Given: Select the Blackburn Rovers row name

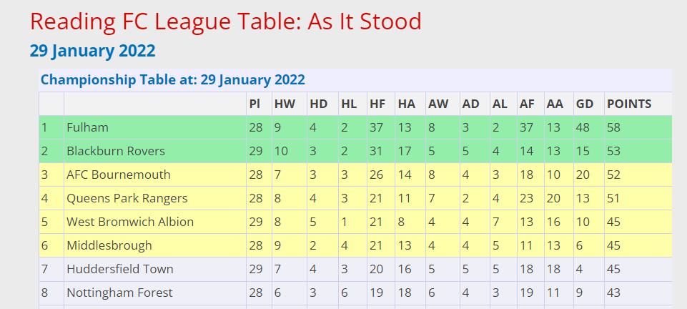Looking at the screenshot, I should pyautogui.click(x=116, y=151).
